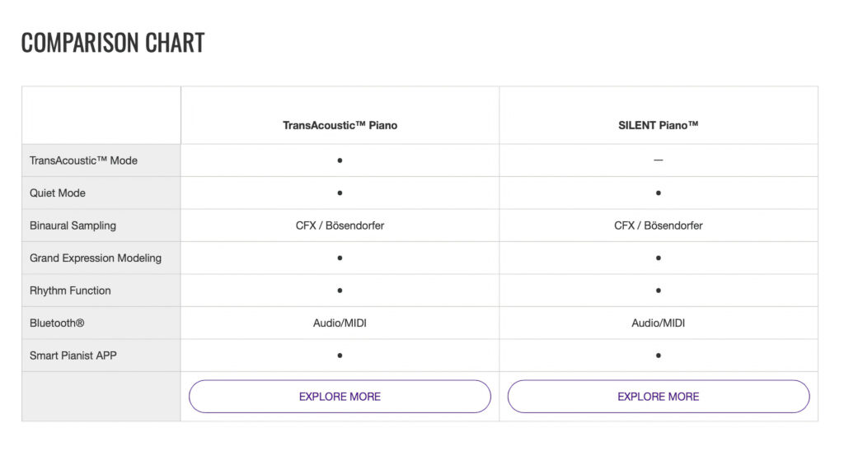Screen dimensions: 844x474
Task: Click Explore More under SILENT Piano
Action: coord(659,397)
